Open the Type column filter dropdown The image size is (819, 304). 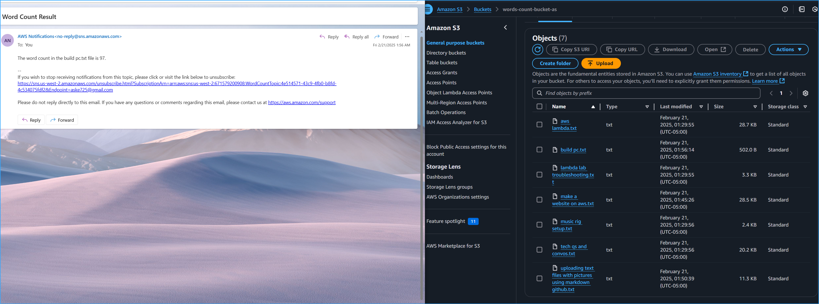647,106
